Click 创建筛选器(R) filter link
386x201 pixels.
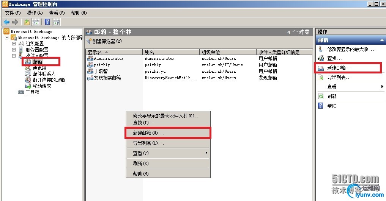point(107,42)
